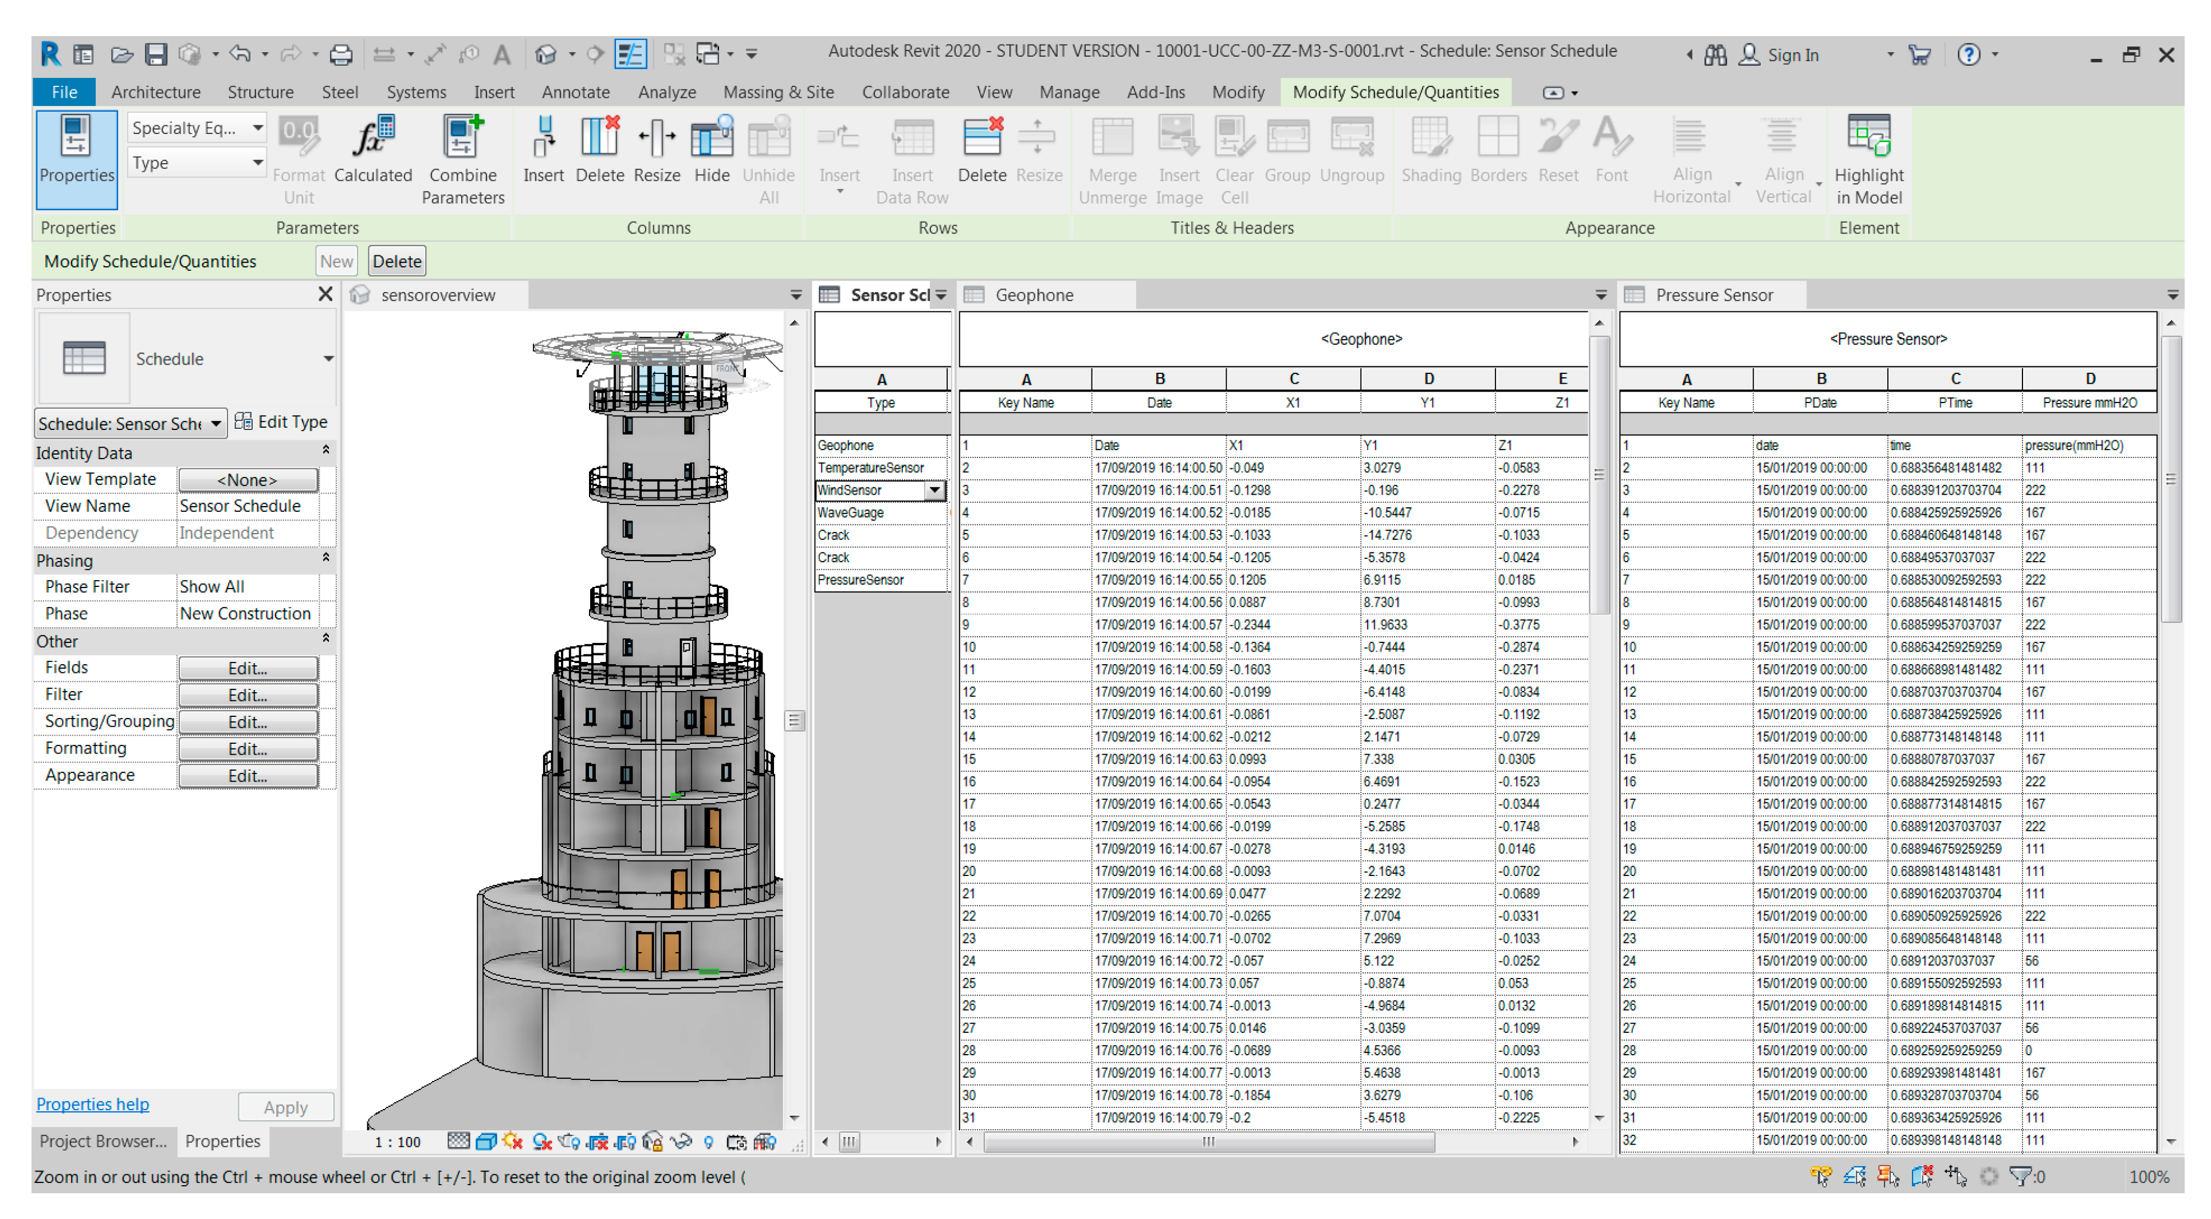This screenshot has width=2211, height=1219.
Task: Open the Schedule: Sensor Schedule selector dropdown
Action: [215, 423]
